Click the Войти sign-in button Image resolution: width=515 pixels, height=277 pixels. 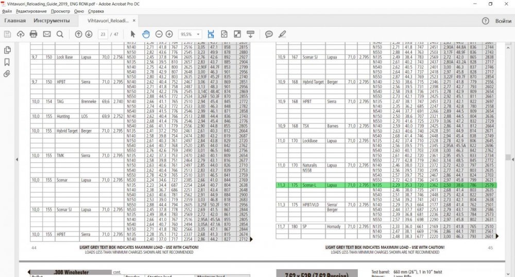click(503, 21)
